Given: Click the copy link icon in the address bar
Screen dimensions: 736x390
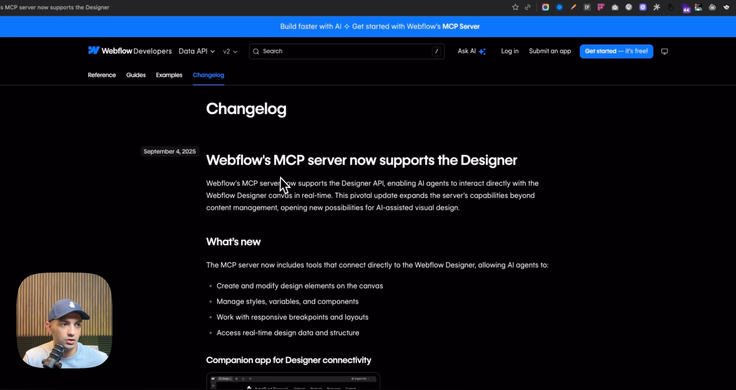Looking at the screenshot, I should coord(528,7).
